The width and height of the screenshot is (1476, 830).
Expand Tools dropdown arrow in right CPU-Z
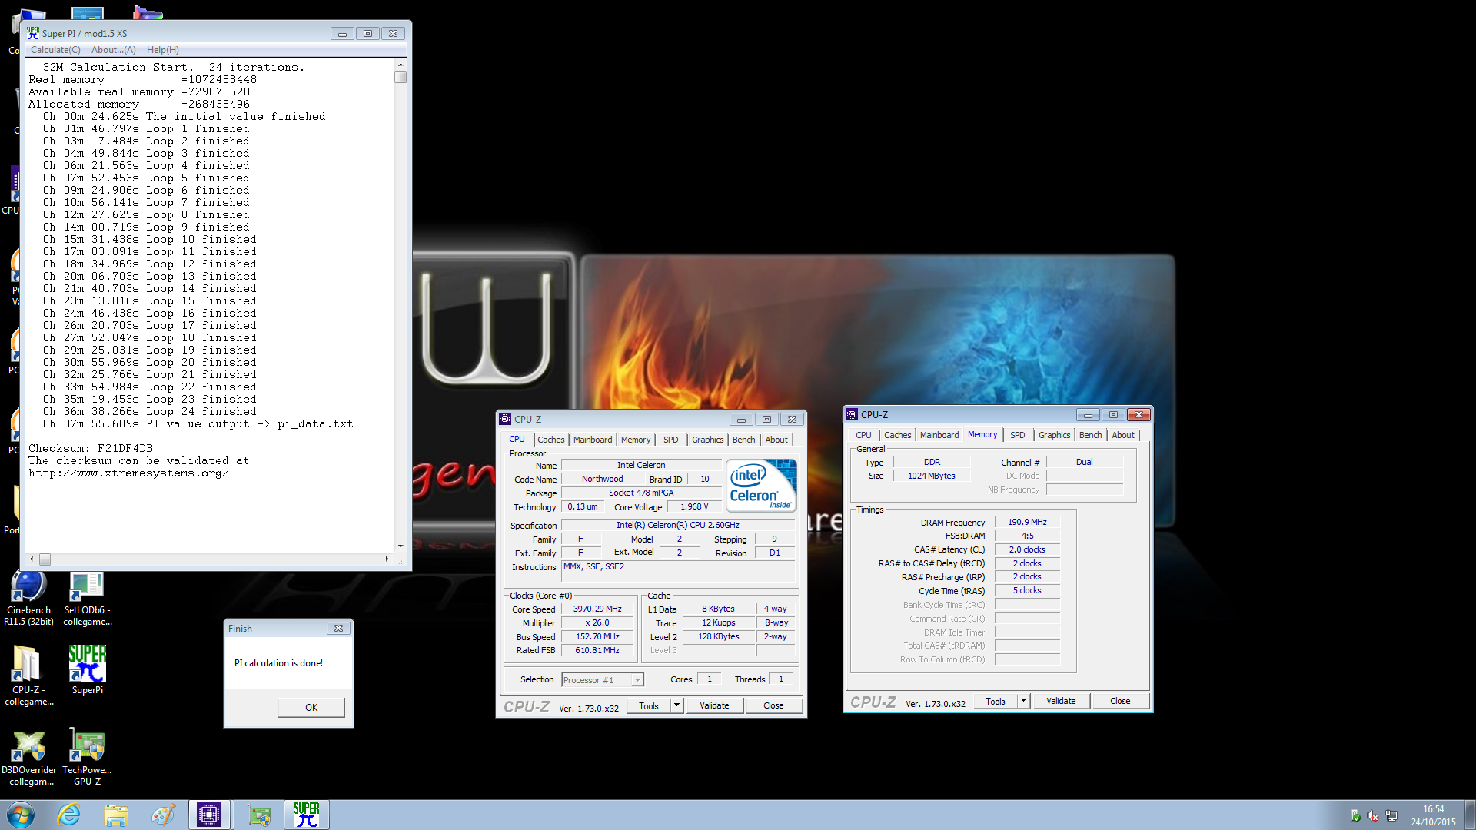coord(1024,701)
